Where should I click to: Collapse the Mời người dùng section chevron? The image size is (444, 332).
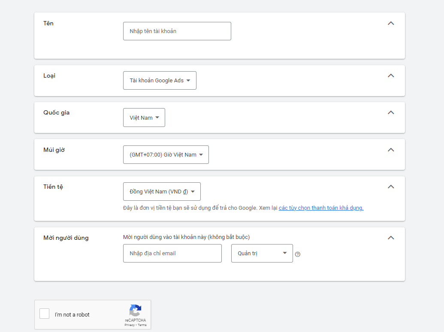391,238
